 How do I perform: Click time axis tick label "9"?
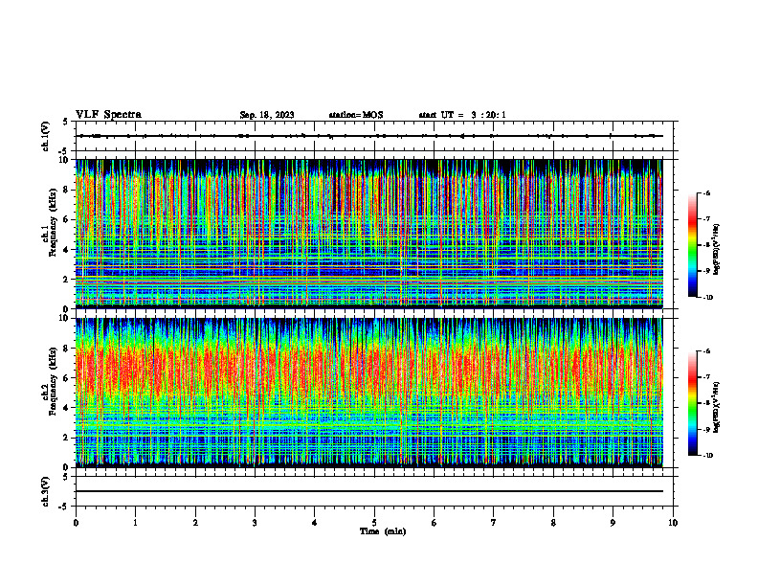click(x=613, y=523)
